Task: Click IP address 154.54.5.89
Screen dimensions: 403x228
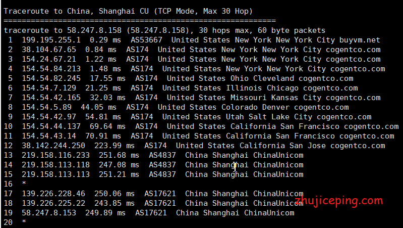Action: point(46,107)
